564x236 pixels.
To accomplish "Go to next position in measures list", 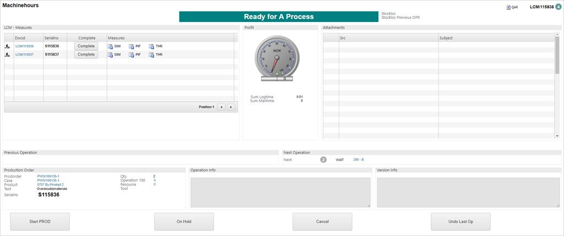I will [x=231, y=107].
